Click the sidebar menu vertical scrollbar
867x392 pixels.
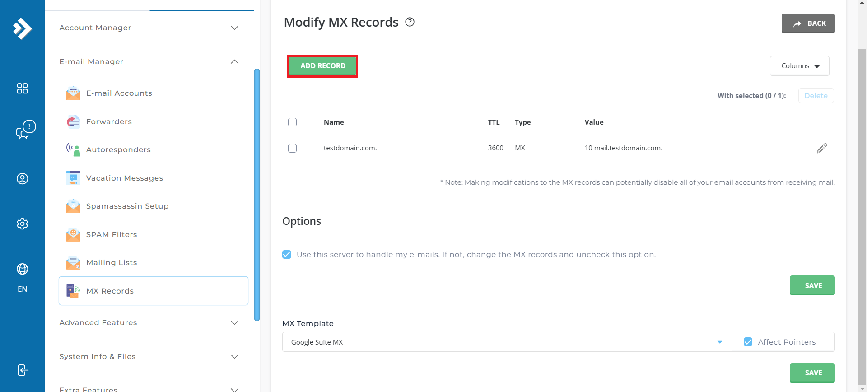tap(257, 194)
